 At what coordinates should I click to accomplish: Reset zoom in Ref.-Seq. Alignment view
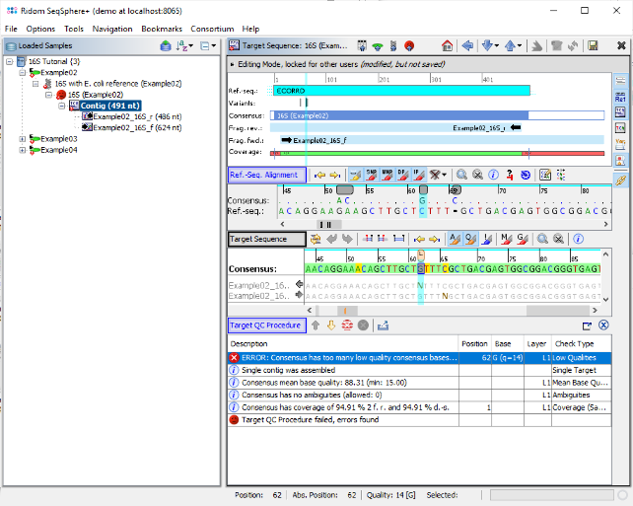(477, 175)
